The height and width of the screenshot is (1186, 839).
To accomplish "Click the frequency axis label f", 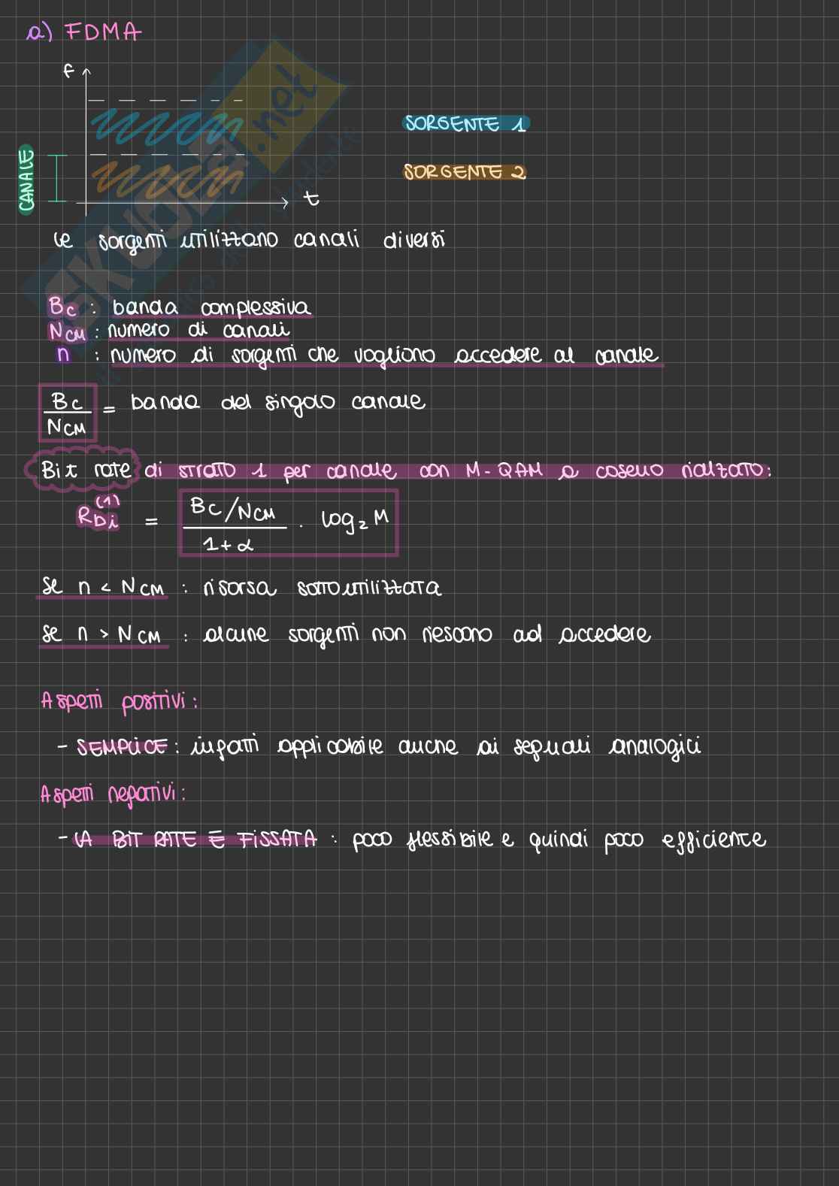I will point(68,71).
